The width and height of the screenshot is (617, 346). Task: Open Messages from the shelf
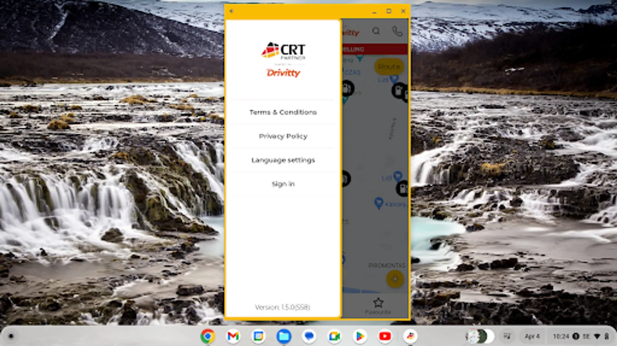309,336
